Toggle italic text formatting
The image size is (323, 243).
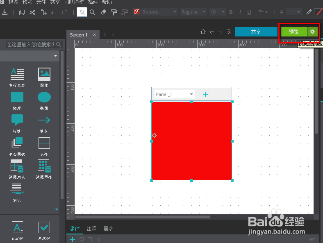click(240, 12)
